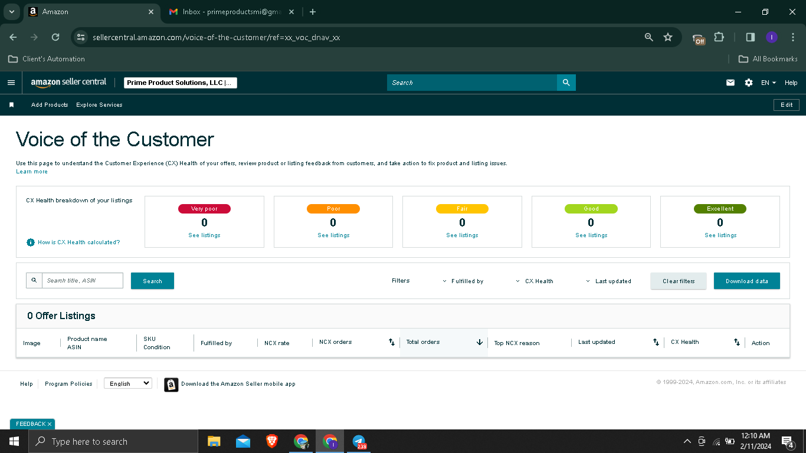Open the Help menu item in the header
The height and width of the screenshot is (453, 806).
tap(791, 83)
